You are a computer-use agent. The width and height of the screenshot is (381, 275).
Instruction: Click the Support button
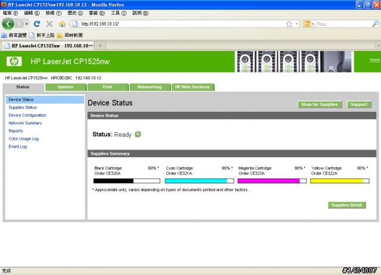click(359, 104)
